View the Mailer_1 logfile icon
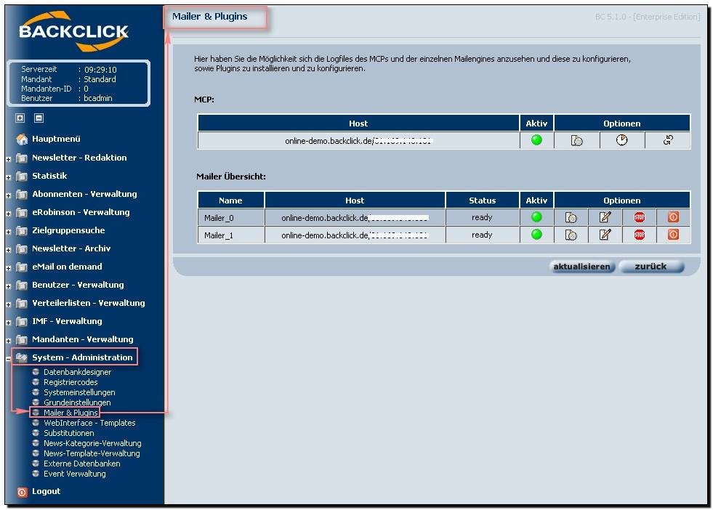The image size is (713, 510). (571, 235)
